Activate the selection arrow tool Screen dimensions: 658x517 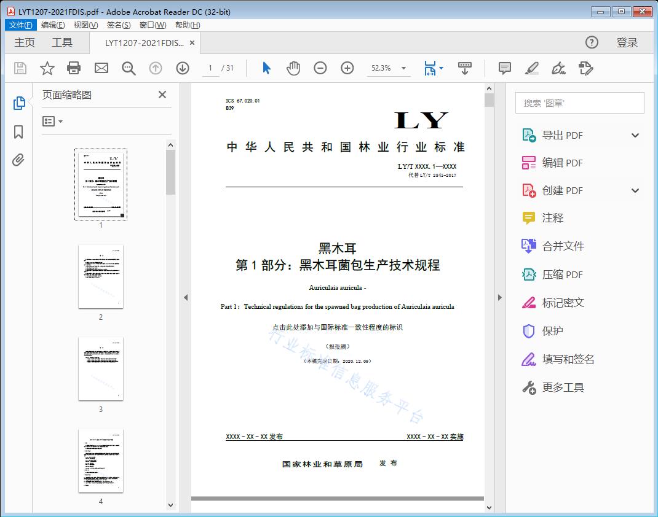point(266,68)
